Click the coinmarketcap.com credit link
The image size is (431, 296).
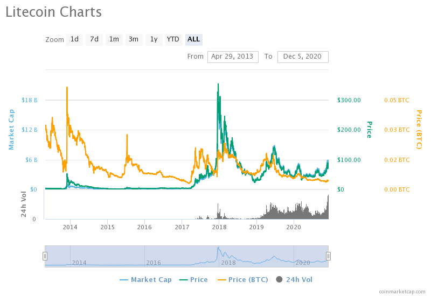coord(402,291)
